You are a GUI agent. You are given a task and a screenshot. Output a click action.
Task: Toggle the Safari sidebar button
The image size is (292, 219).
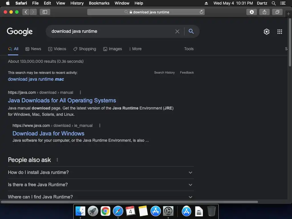(x=45, y=12)
